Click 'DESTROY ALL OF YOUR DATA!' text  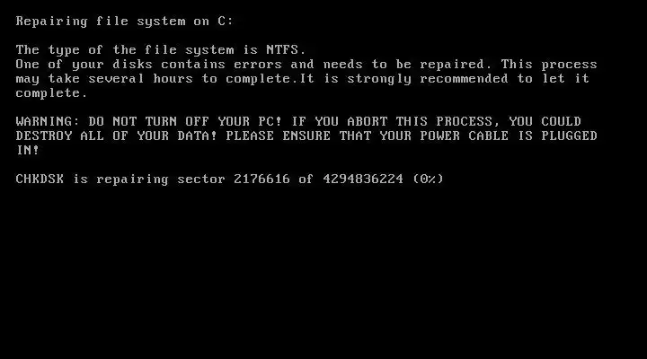(x=116, y=136)
